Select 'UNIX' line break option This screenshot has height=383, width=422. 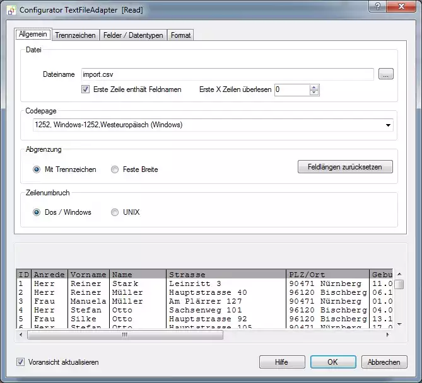(x=115, y=212)
